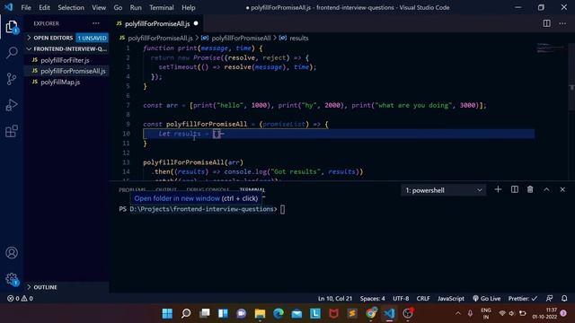575x323 pixels.
Task: Collapse the FRONTEND-INTERVIEW-Q folder section
Action: [x=66, y=48]
